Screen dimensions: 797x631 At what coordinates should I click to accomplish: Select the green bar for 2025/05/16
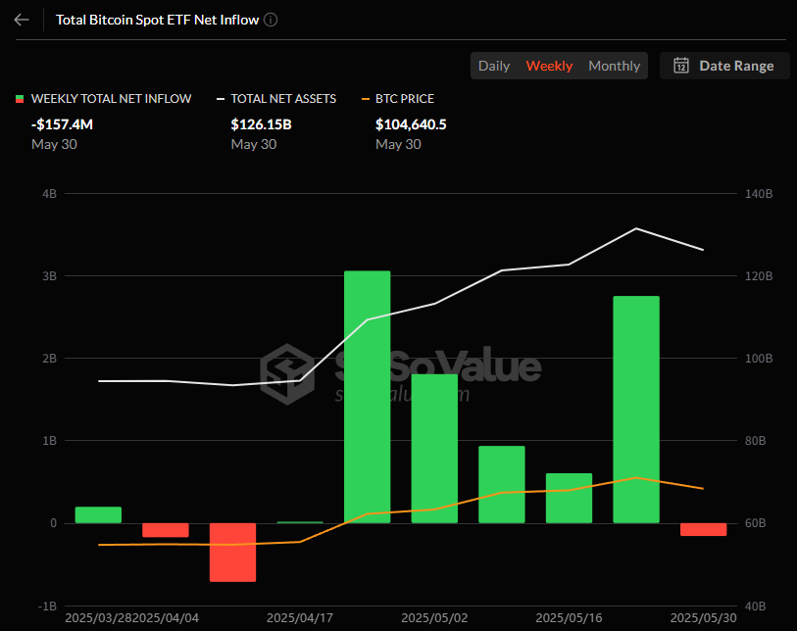569,498
